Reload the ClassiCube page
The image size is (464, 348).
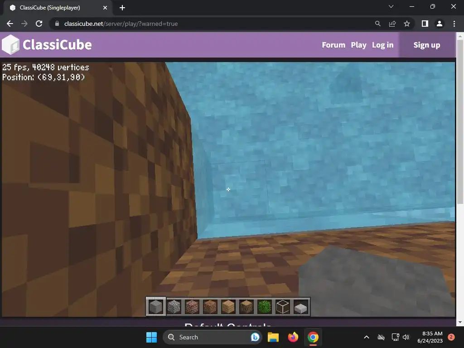pyautogui.click(x=39, y=24)
